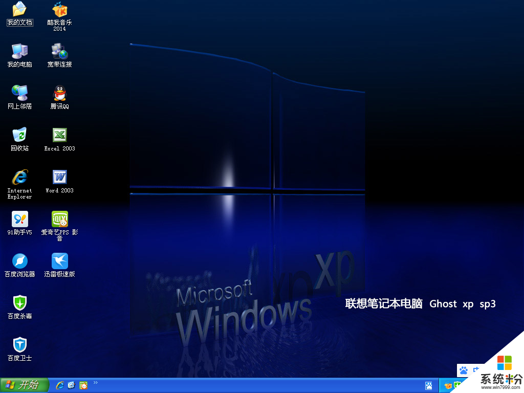
Task: Click the 百度浏览器 desktop icon
Action: (19, 261)
